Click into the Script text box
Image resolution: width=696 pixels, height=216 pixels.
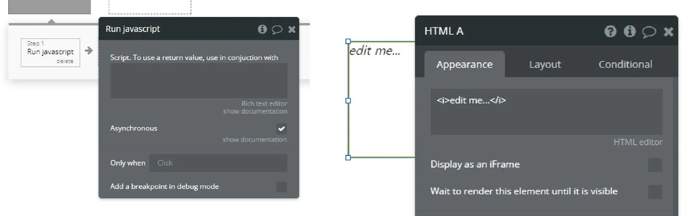pyautogui.click(x=198, y=81)
